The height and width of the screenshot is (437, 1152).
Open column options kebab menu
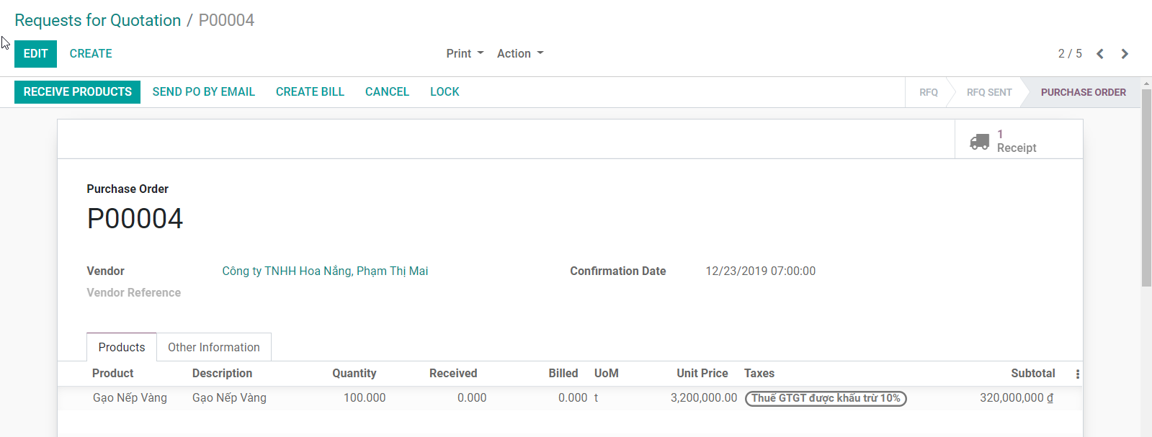pyautogui.click(x=1077, y=374)
